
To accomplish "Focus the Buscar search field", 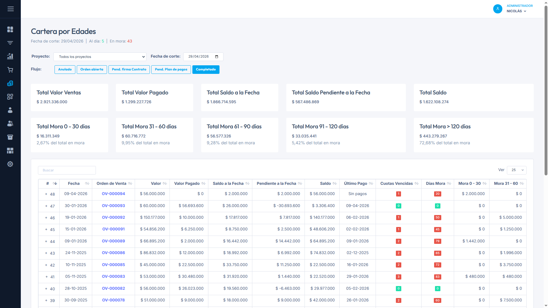I will pos(67,170).
